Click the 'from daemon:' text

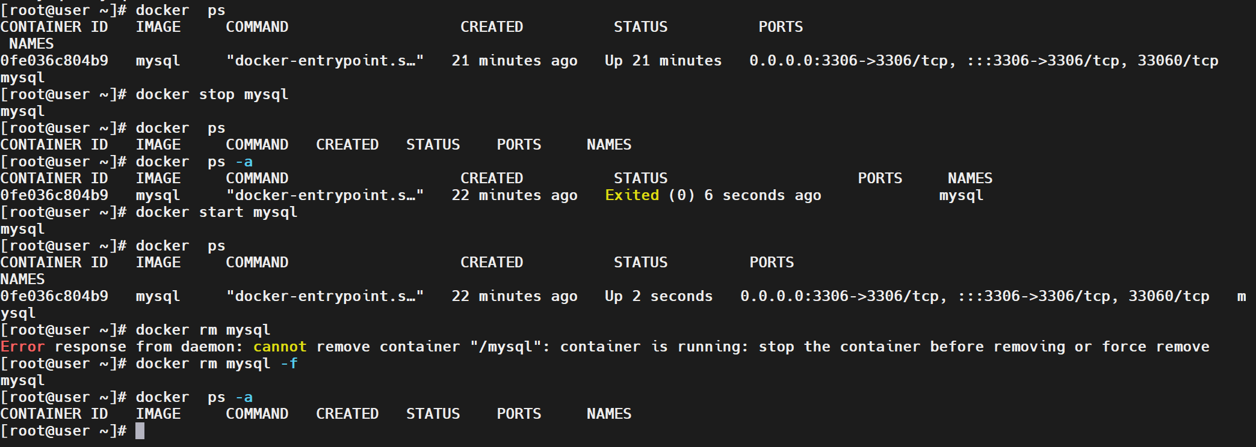click(x=190, y=347)
